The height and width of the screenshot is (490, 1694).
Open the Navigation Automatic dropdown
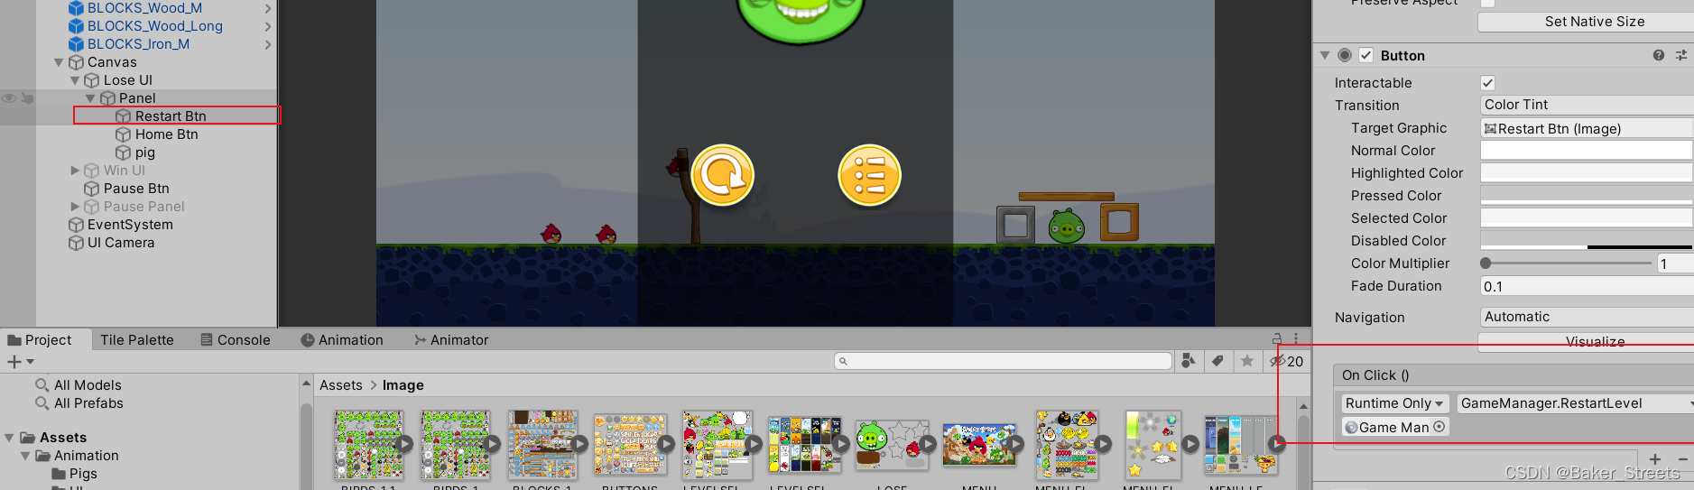[x=1587, y=317]
